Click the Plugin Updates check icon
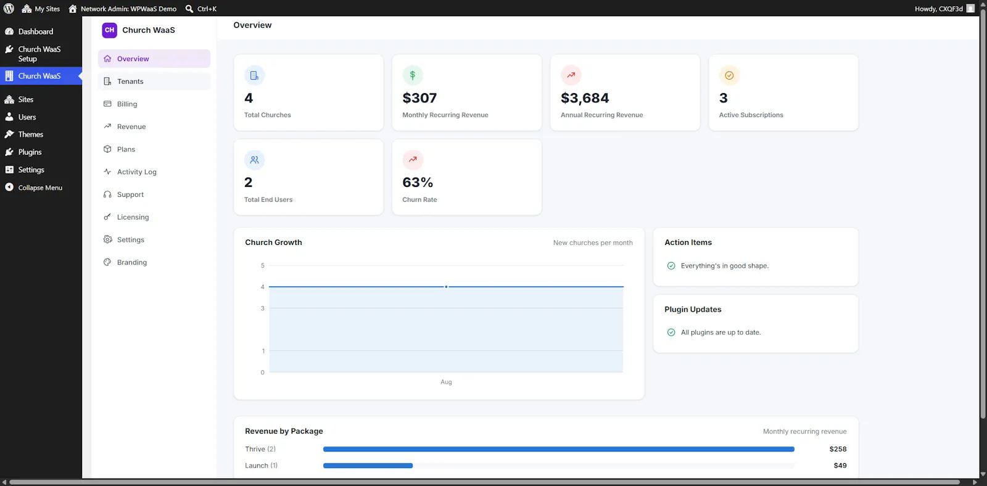The image size is (987, 486). pyautogui.click(x=671, y=332)
